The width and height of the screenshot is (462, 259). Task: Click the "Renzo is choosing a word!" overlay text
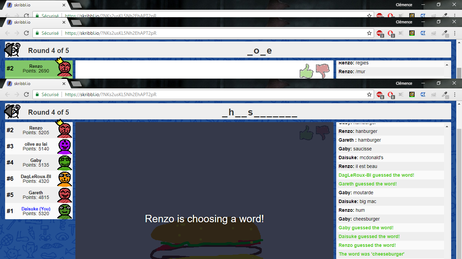coord(204,219)
